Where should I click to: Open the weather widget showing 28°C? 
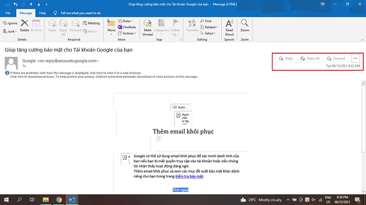tap(261, 200)
